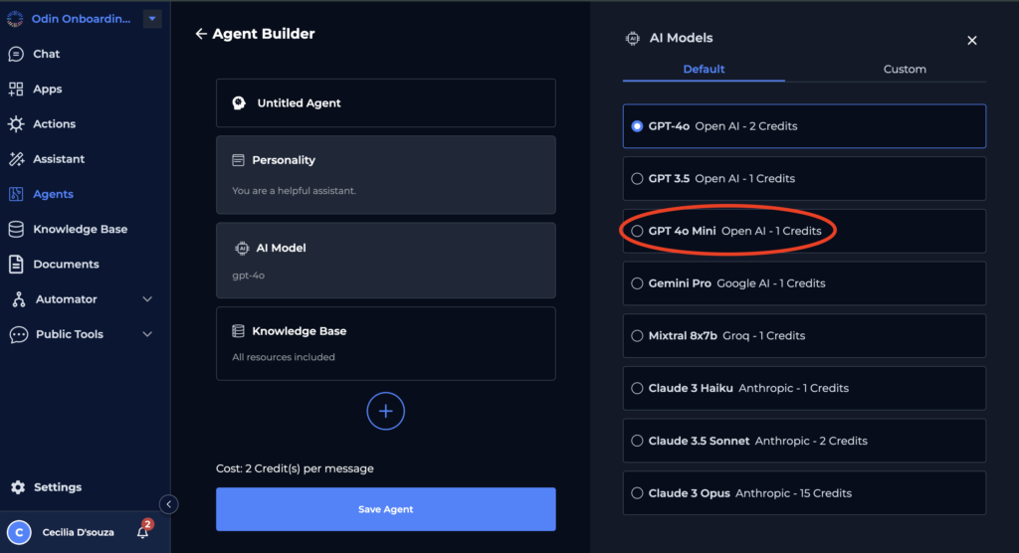This screenshot has width=1019, height=553.
Task: Click the Knowledge Base card stack icon
Action: tap(239, 331)
